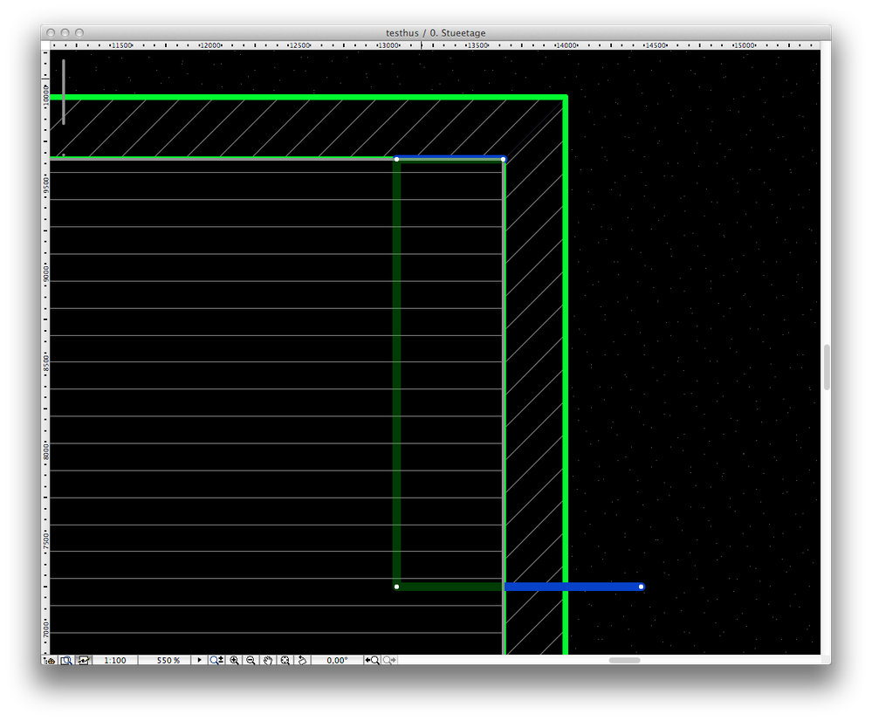
Task: Zoom out with the minus magnifier
Action: pyautogui.click(x=251, y=661)
